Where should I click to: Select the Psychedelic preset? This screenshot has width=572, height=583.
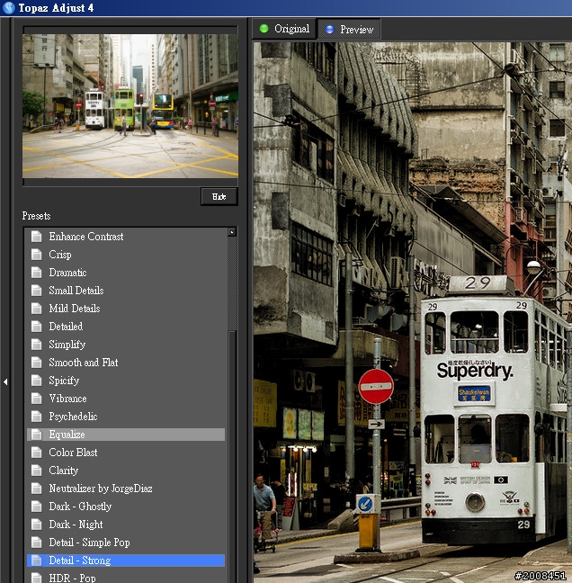[126, 417]
